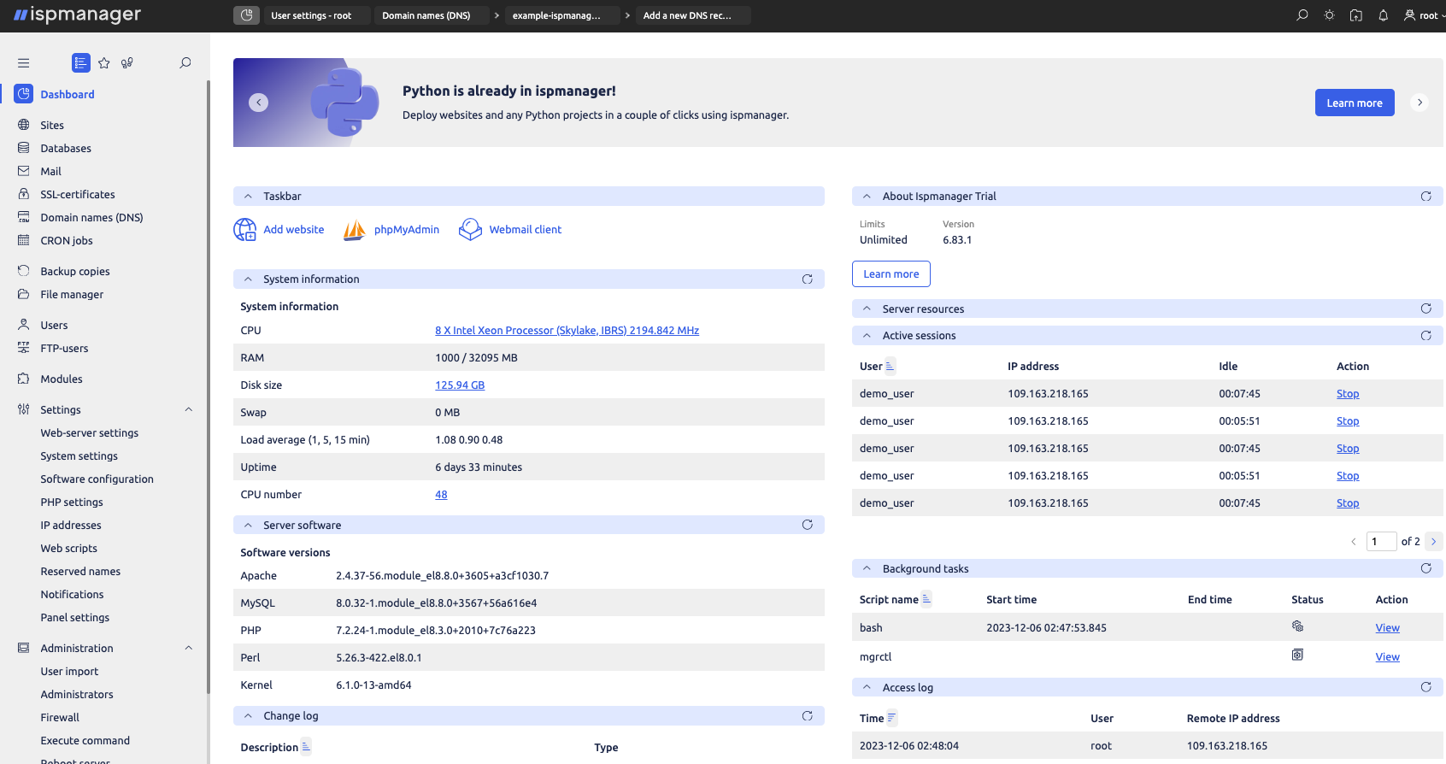Refresh the System information panel
The image size is (1446, 764).
coord(807,279)
